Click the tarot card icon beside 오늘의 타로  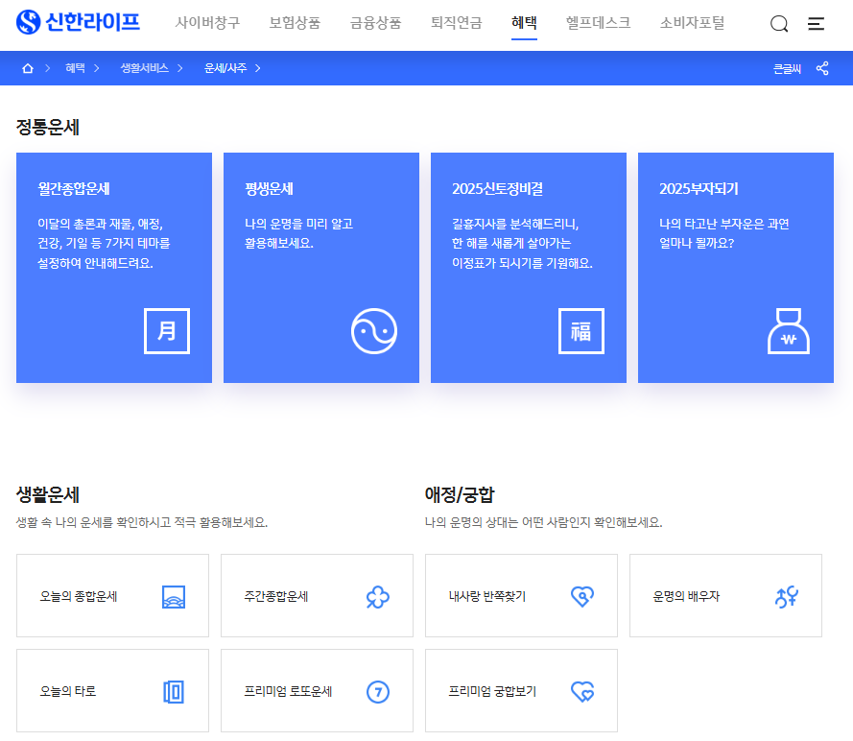[173, 690]
